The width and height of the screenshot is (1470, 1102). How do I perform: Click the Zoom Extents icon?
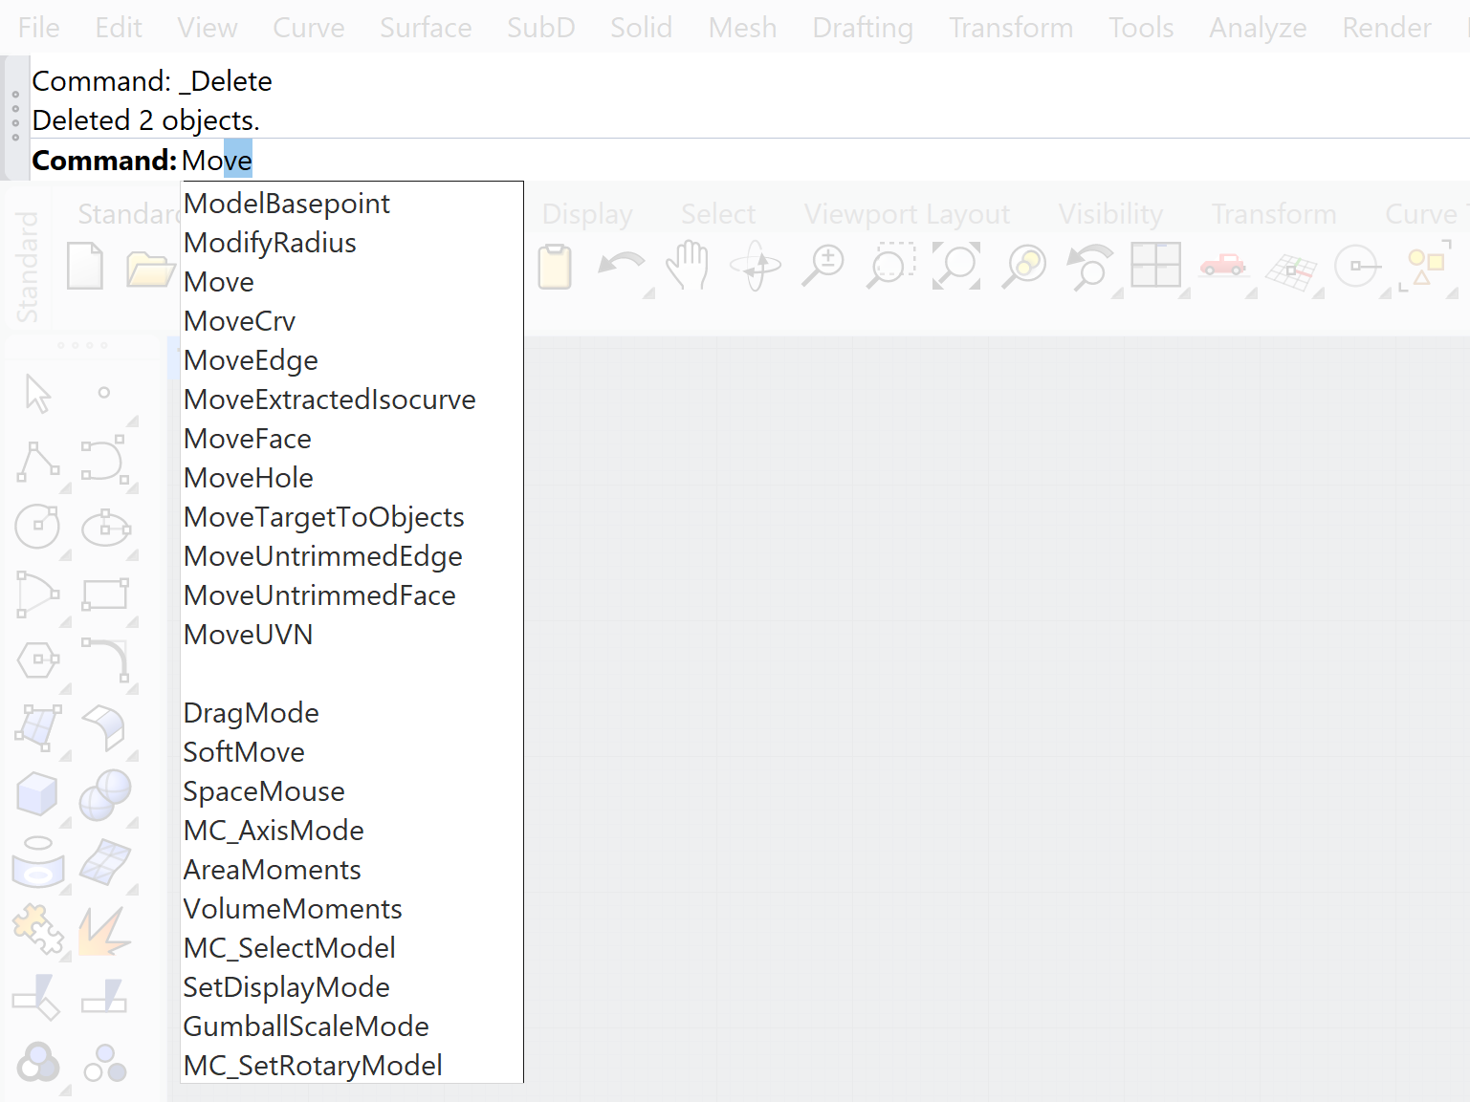pyautogui.click(x=956, y=265)
